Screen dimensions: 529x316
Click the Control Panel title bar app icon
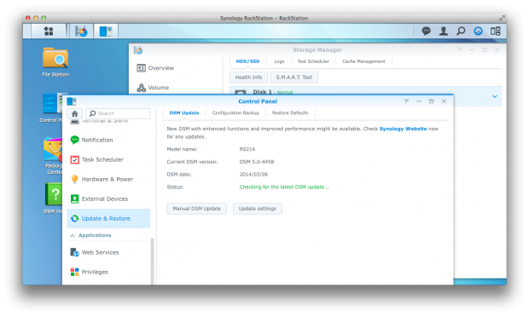pyautogui.click(x=71, y=101)
